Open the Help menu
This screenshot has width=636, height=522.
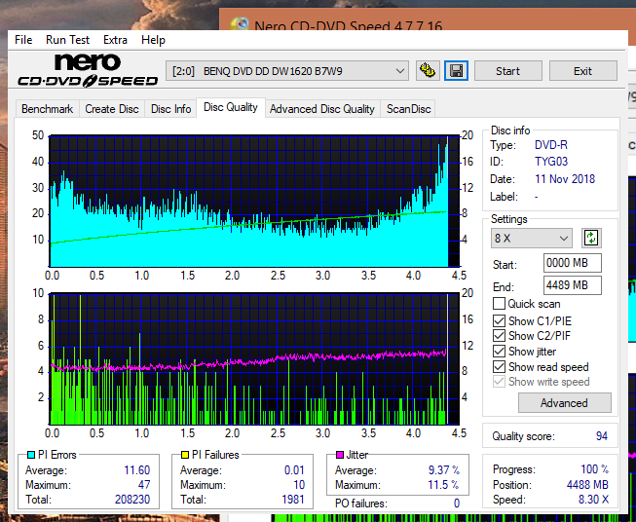coord(153,40)
